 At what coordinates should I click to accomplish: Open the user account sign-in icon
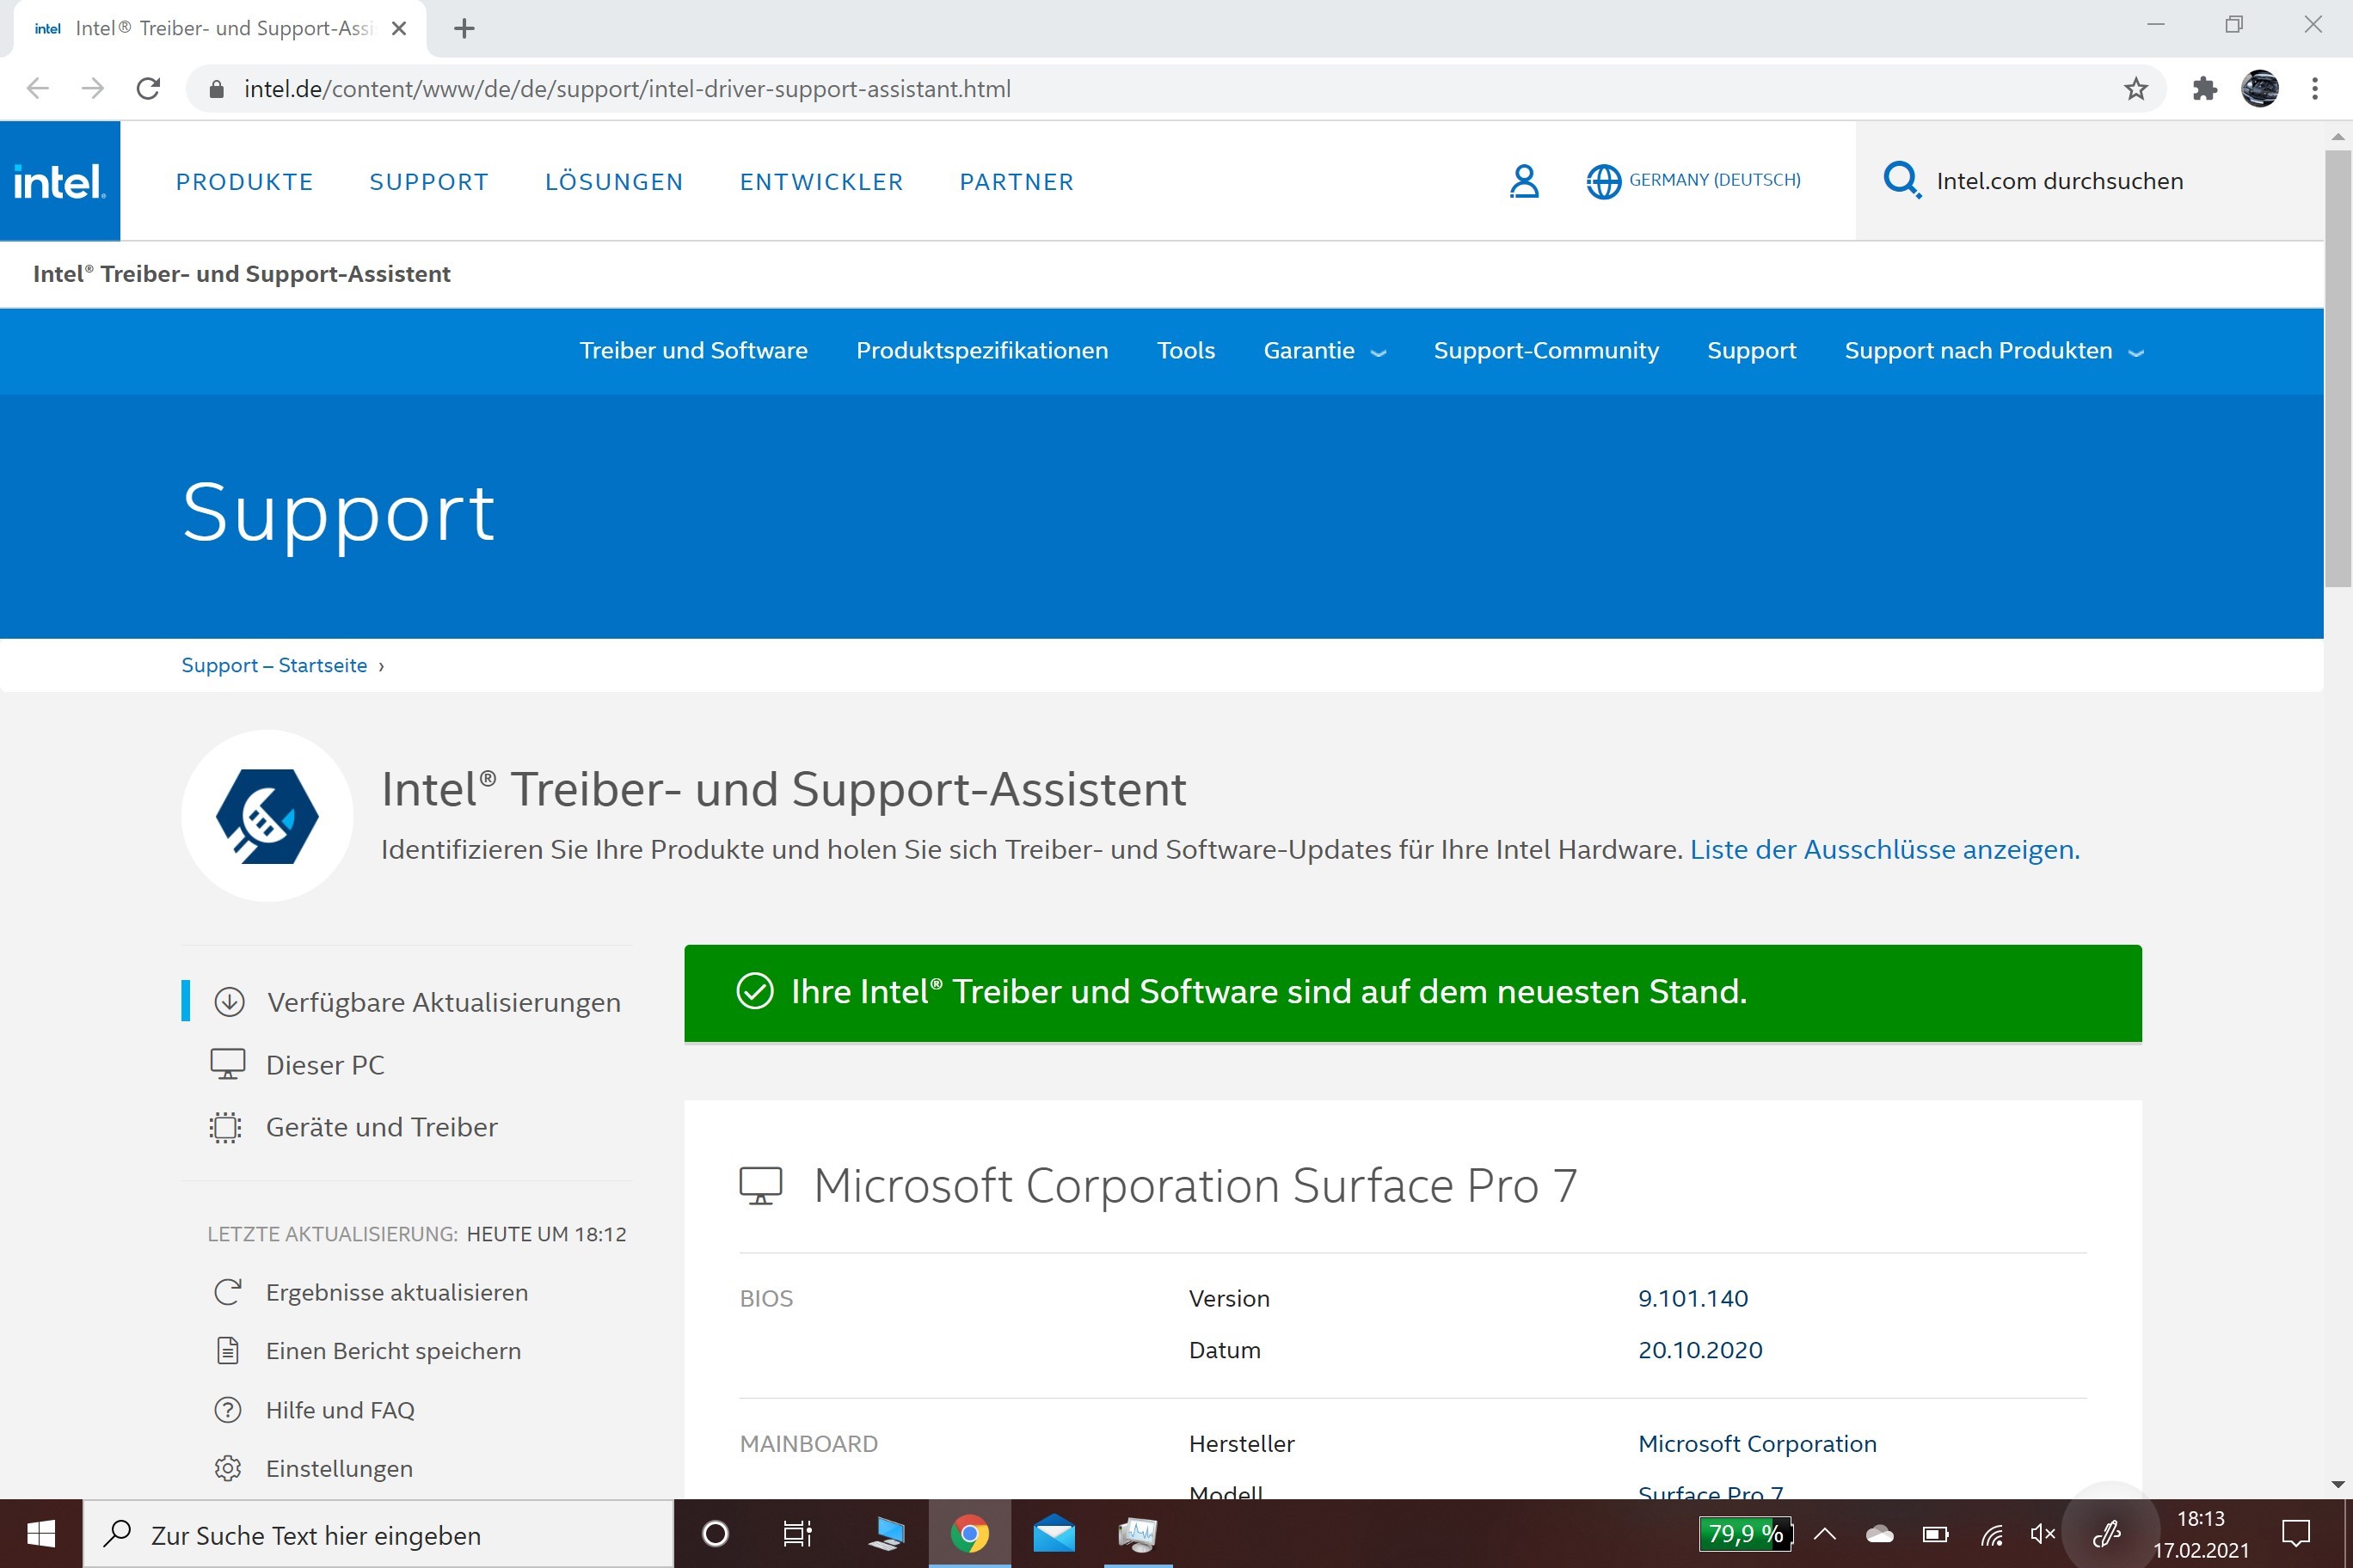[1524, 181]
